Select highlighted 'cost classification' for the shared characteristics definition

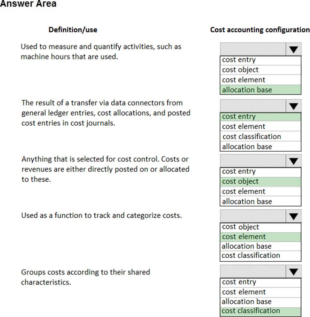251,311
